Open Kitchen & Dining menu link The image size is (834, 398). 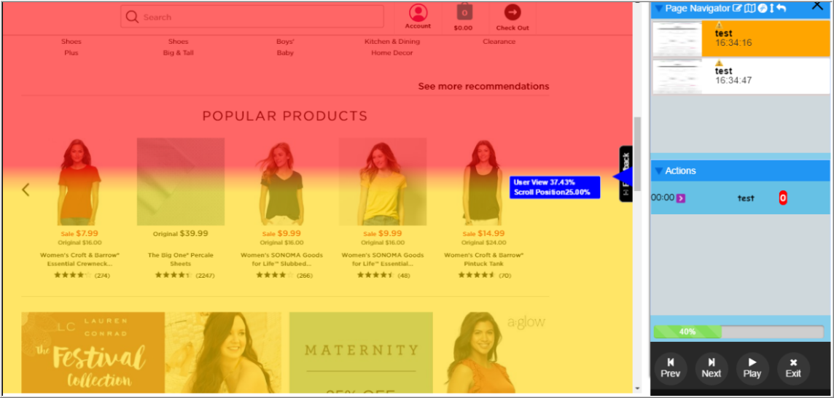(392, 42)
